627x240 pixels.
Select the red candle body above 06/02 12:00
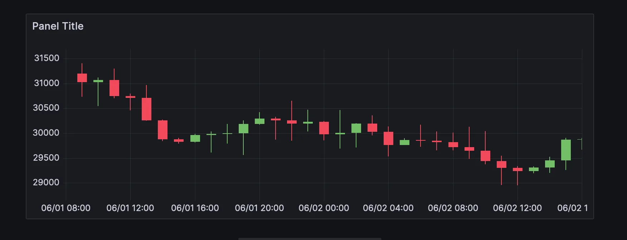517,169
